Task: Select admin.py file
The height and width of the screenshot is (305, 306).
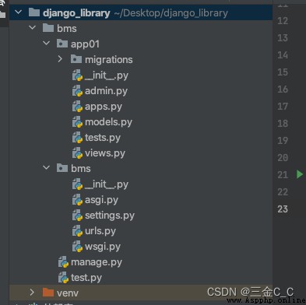Action: pos(106,91)
